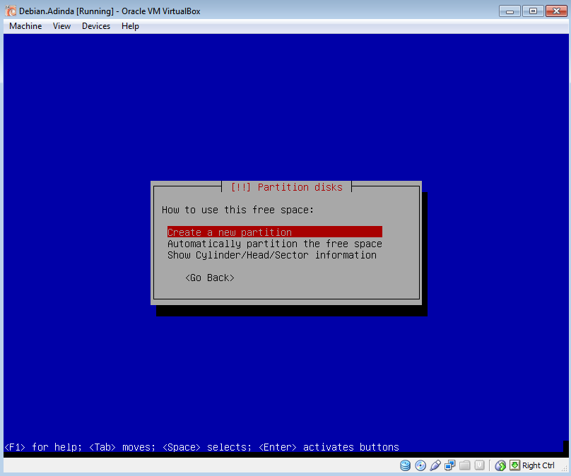The height and width of the screenshot is (476, 571).
Task: Click the shared folders icon
Action: click(x=465, y=465)
